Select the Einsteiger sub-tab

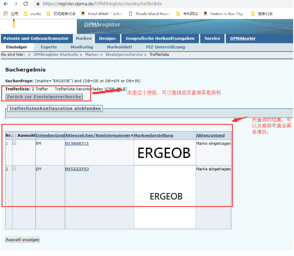pos(16,47)
